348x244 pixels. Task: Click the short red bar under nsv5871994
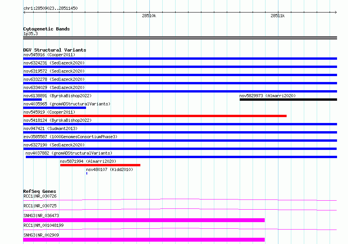100,165
